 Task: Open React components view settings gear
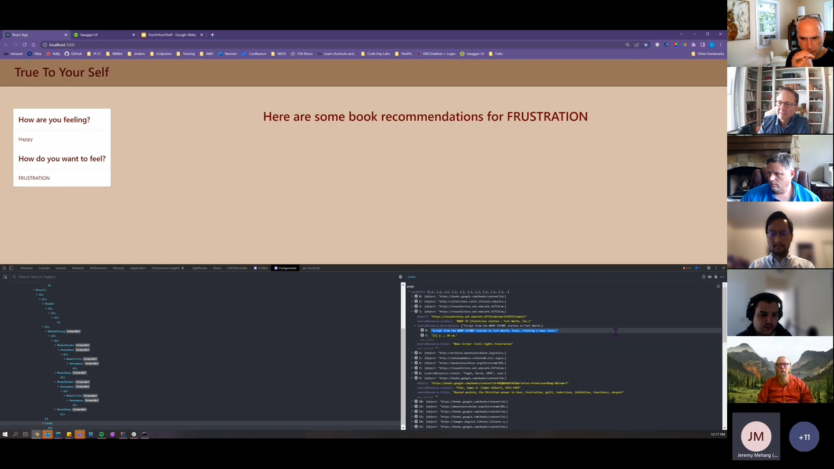[401, 277]
